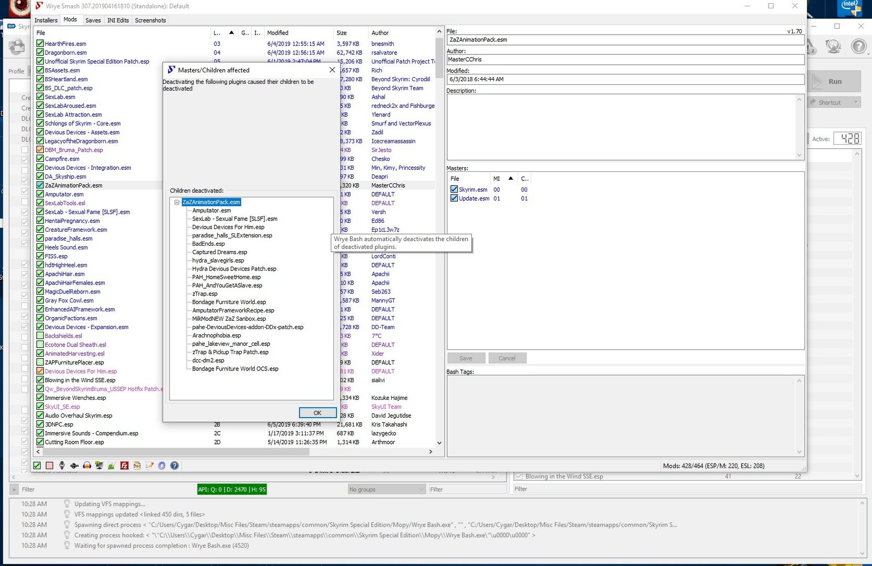Click the green chart-and-pencil toolbar icon
872x566 pixels.
112,465
